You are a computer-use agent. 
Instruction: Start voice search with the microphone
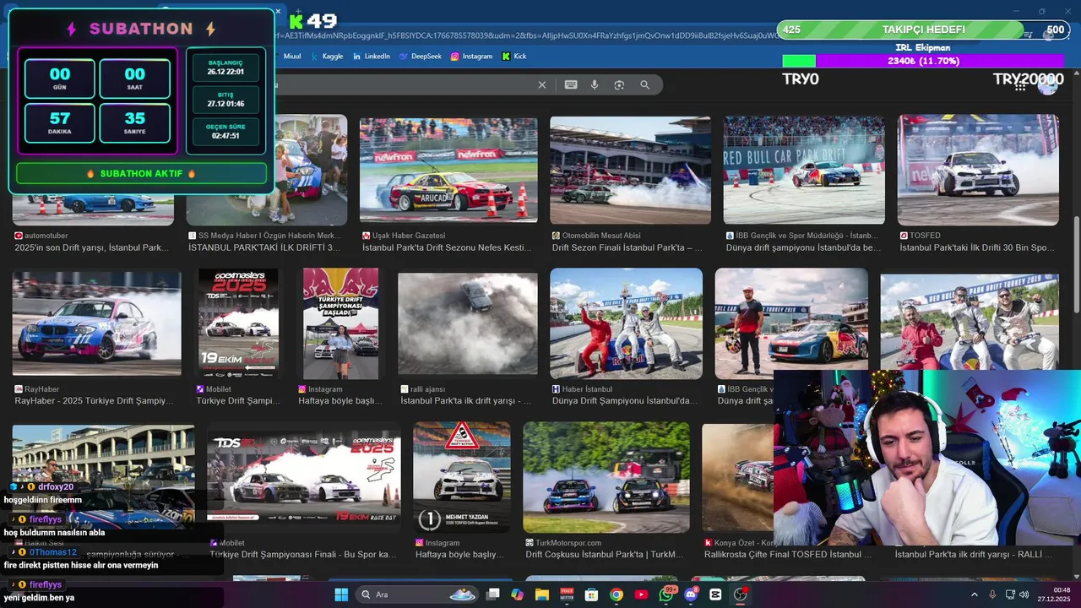tap(595, 84)
